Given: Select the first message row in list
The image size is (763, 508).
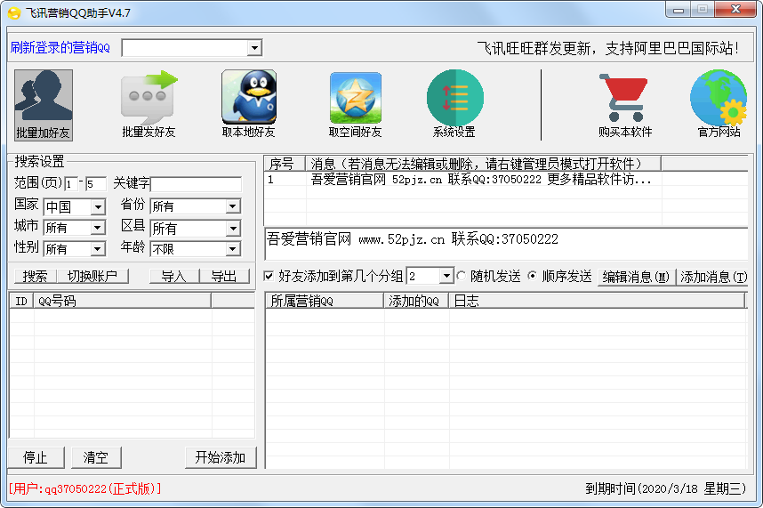Looking at the screenshot, I should [480, 180].
